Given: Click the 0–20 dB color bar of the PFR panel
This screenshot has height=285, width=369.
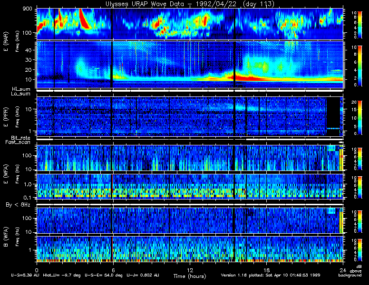Looking at the screenshot, I should coord(359,118).
